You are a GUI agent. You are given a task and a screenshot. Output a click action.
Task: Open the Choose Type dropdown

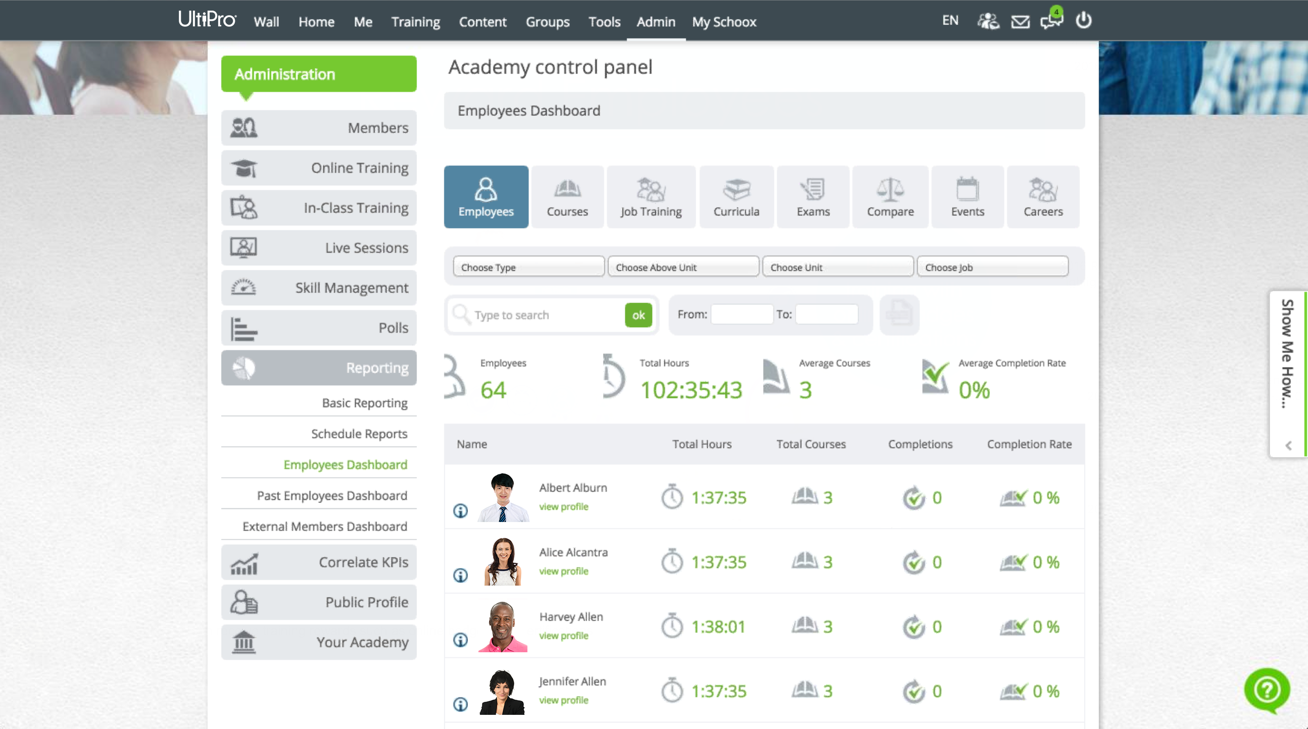pyautogui.click(x=528, y=267)
